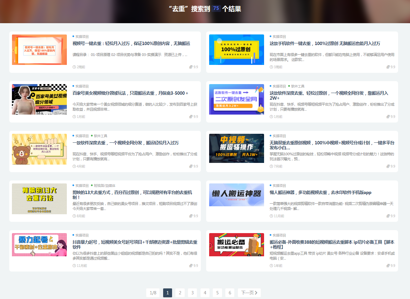Go to next page using 下一页
This screenshot has width=410, height=299.
coord(249,293)
